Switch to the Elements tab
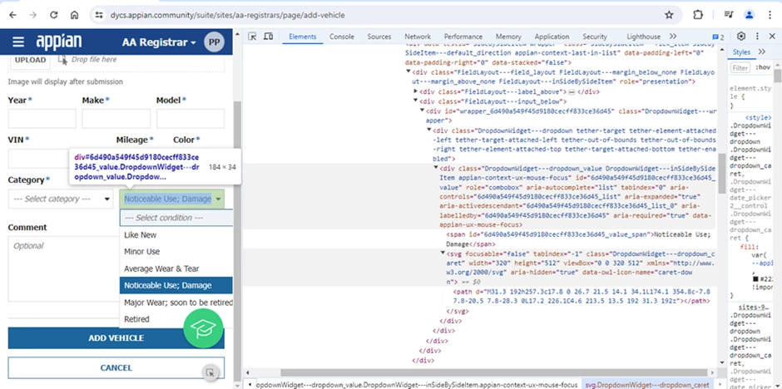The width and height of the screenshot is (782, 389). (302, 37)
